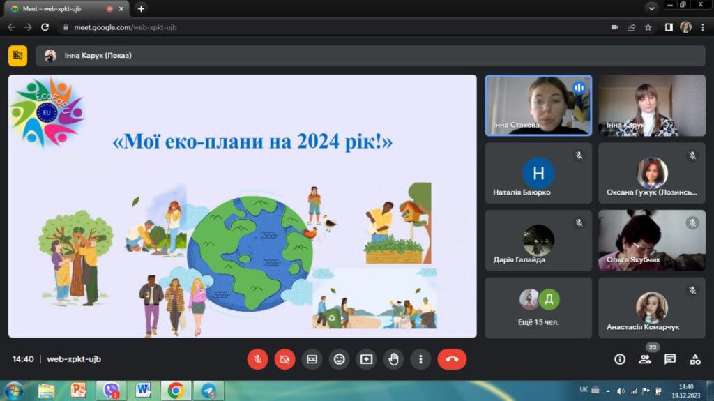Bookmark this page with star icon

(648, 27)
